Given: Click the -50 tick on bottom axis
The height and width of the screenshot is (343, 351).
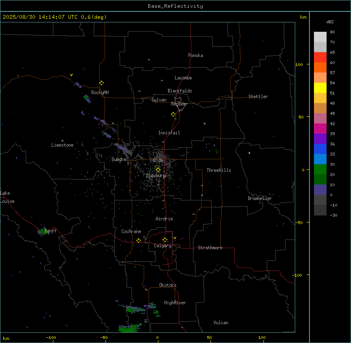Looking at the screenshot, I should point(104,337).
